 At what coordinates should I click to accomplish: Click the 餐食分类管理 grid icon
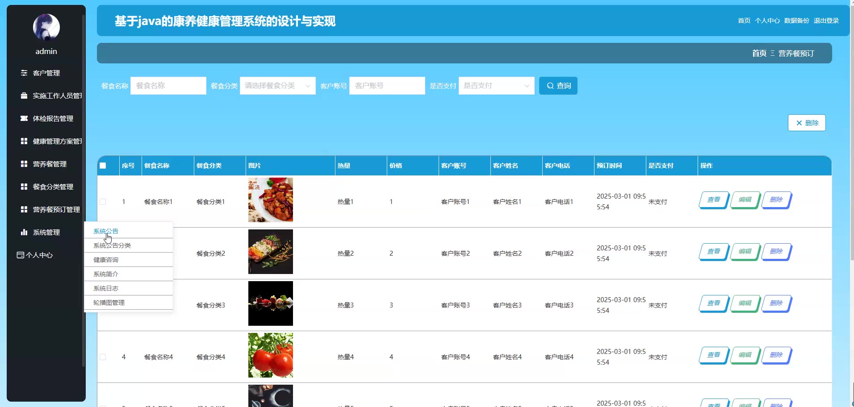click(24, 187)
